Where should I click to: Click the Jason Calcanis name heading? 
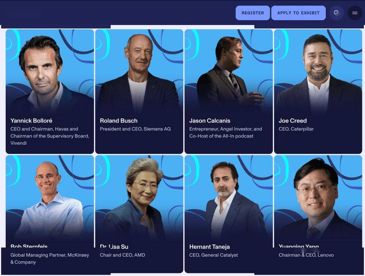pyautogui.click(x=210, y=121)
